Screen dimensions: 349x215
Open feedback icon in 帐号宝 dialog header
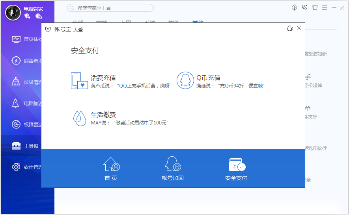click(289, 28)
